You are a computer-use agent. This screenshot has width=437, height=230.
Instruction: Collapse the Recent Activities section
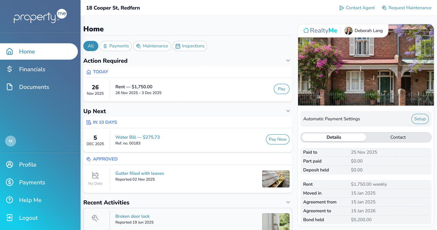(288, 202)
